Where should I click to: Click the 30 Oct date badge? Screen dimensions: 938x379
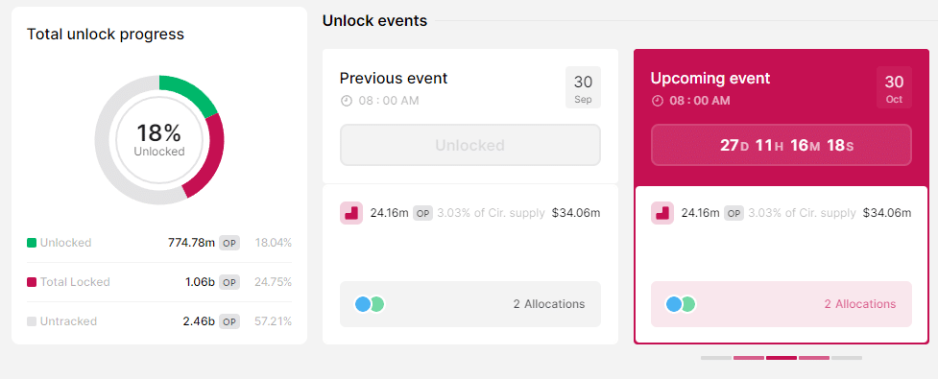(x=895, y=87)
